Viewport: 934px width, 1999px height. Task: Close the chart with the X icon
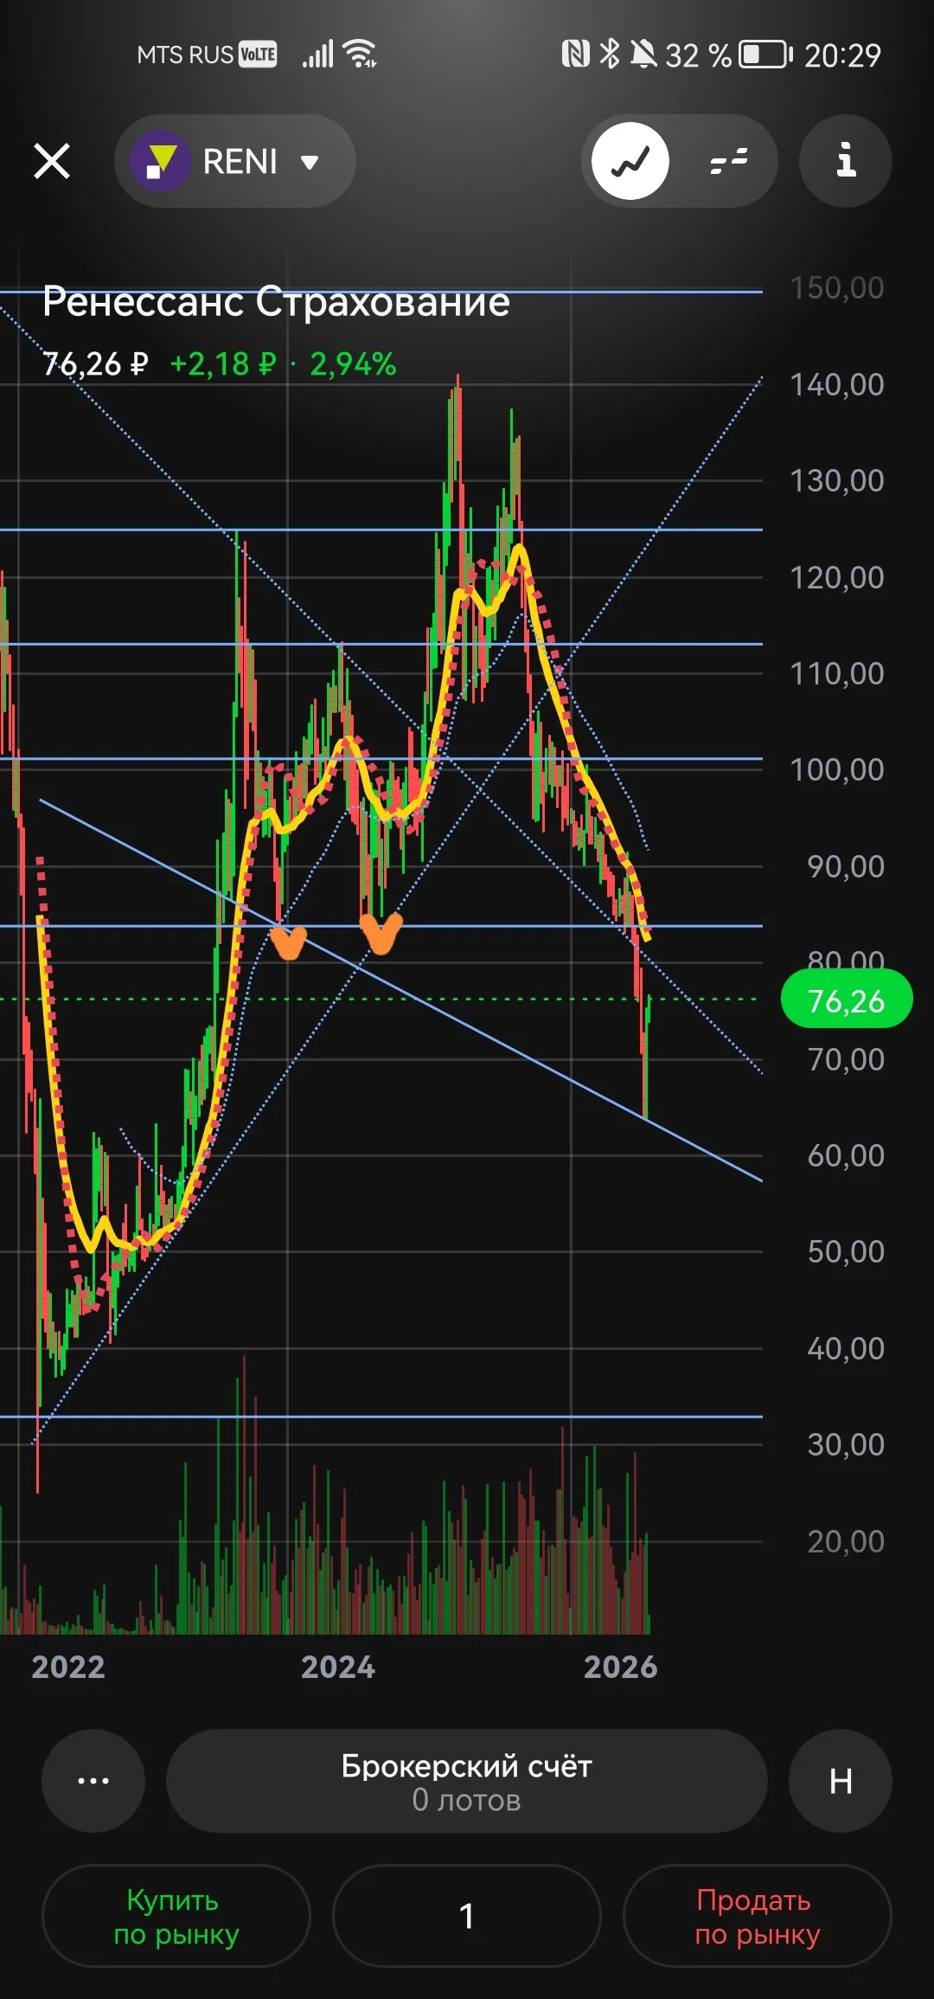pos(52,161)
